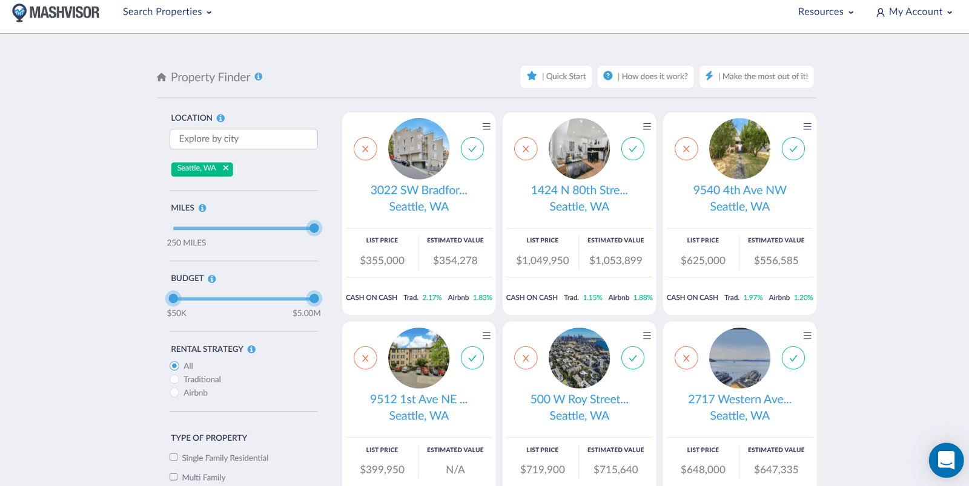The width and height of the screenshot is (969, 486).
Task: Select the Airbnb rental strategy option
Action: [x=174, y=393]
